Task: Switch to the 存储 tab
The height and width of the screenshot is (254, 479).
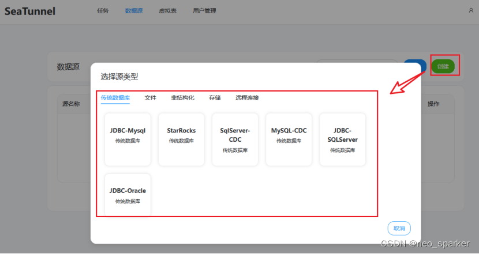Action: [215, 98]
